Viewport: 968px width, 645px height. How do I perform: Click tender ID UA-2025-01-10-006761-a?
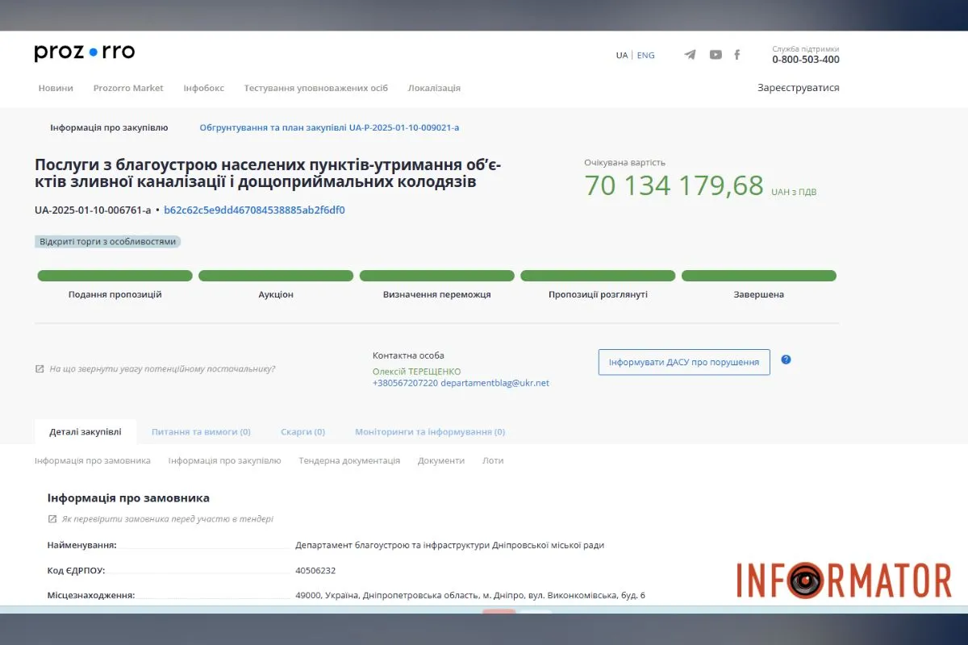pos(93,210)
